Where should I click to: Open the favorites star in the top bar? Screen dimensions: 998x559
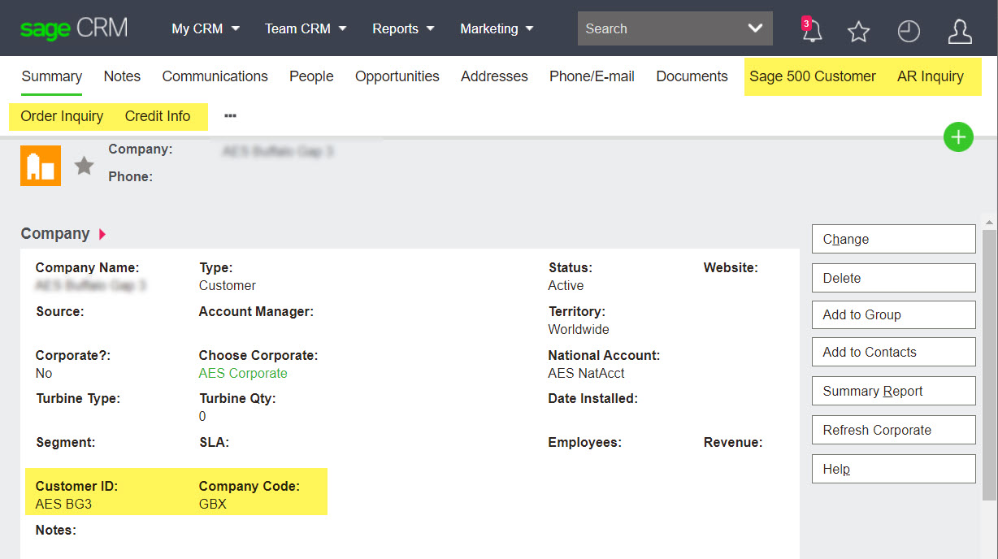(858, 32)
